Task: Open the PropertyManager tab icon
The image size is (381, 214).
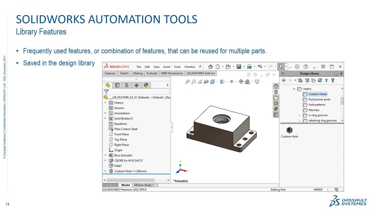Action: click(x=117, y=85)
